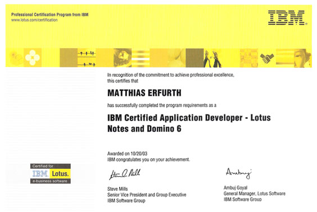Click the Certified for IBM Lotus badge
The width and height of the screenshot is (317, 212).
pos(51,173)
